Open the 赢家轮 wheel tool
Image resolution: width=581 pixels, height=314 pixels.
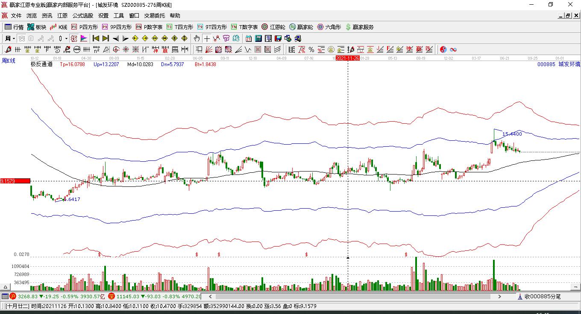coord(301,27)
